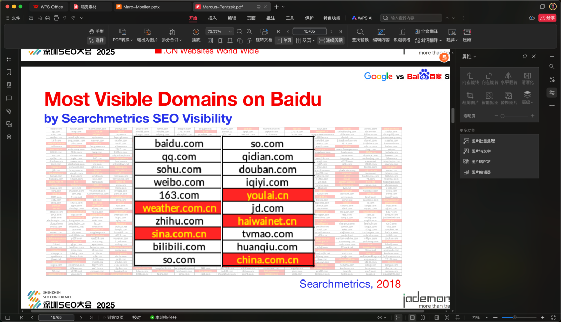Click 校对 proofreading in status bar

pyautogui.click(x=136, y=317)
